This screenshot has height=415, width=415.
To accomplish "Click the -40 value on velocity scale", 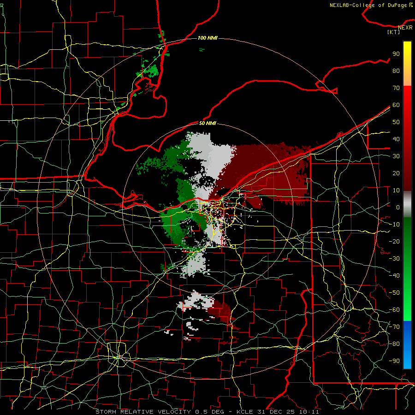I will [x=394, y=276].
